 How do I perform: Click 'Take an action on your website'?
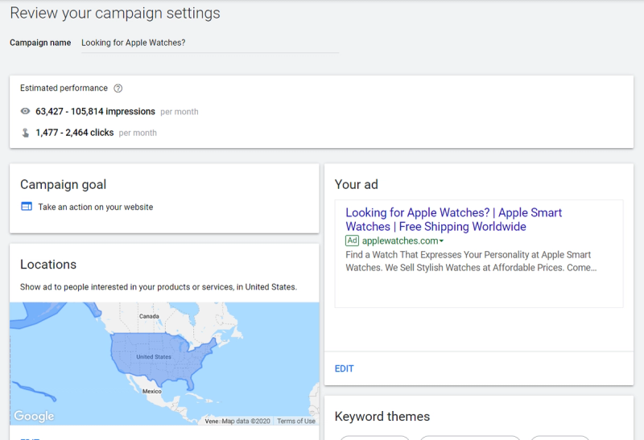click(x=96, y=207)
